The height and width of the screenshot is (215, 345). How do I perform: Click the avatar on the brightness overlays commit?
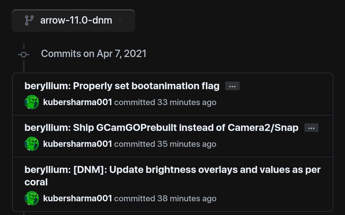[32, 198]
